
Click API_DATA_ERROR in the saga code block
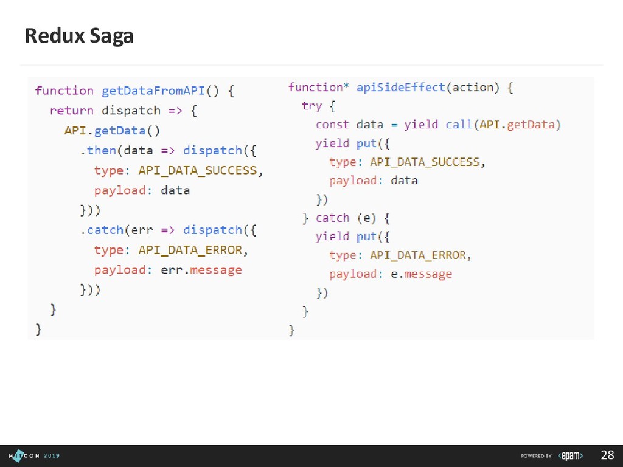pyautogui.click(x=417, y=255)
